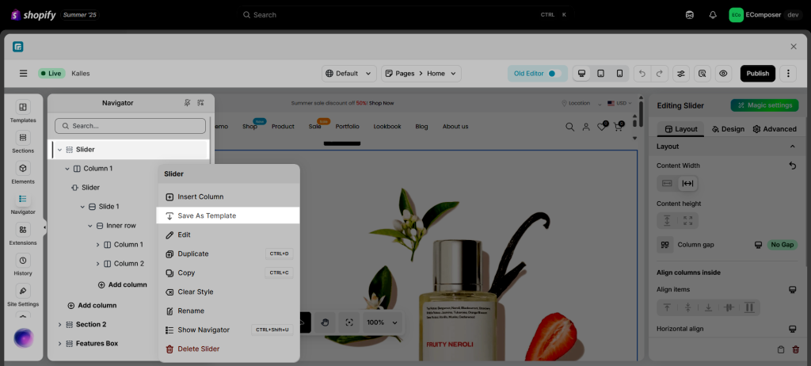Click the Shopify top search bar
The width and height of the screenshot is (811, 366).
coord(405,15)
